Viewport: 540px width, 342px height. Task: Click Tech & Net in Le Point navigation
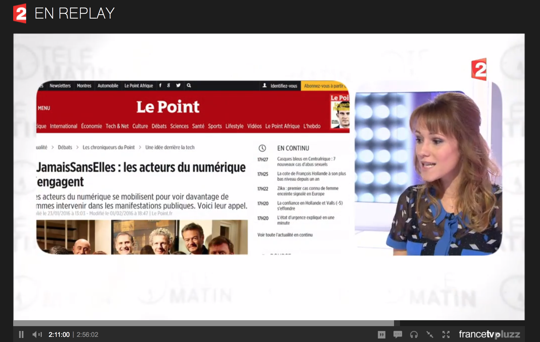coord(117,126)
